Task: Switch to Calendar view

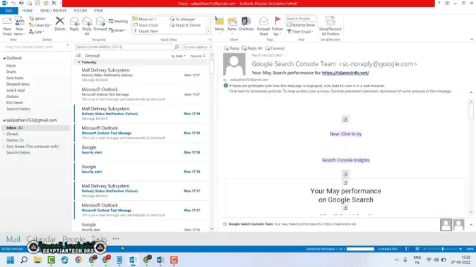Action: [42, 239]
